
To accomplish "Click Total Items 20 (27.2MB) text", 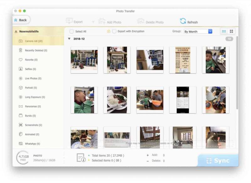I will (108, 155).
